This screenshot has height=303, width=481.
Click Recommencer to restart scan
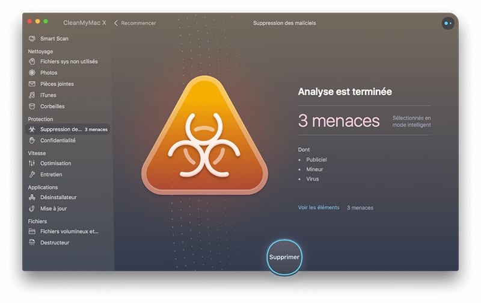(138, 23)
